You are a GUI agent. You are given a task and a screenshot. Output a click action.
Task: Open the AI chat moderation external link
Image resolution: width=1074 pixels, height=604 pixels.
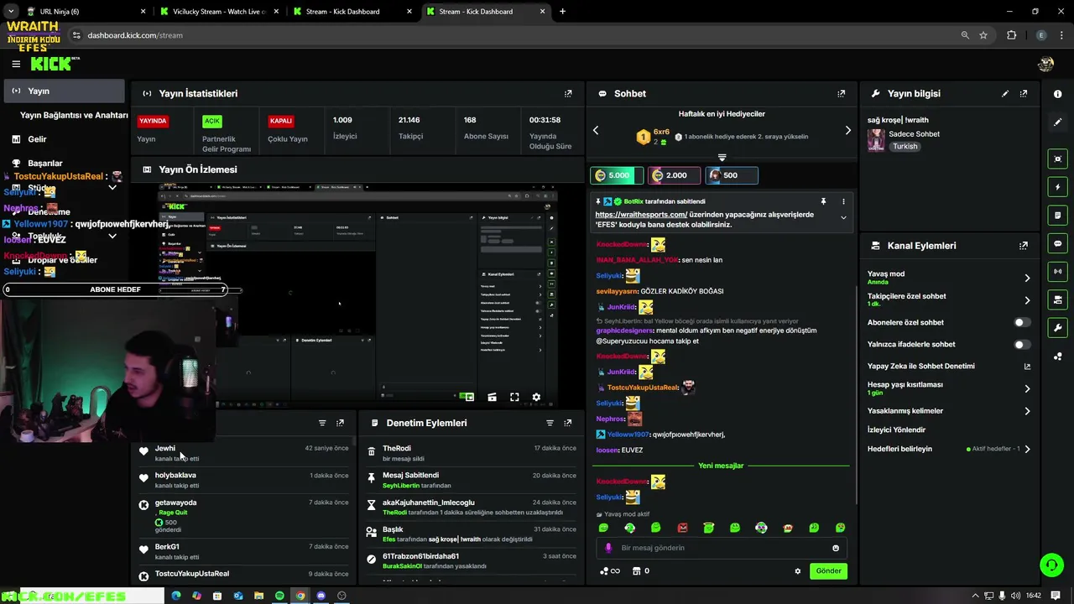pos(1027,367)
